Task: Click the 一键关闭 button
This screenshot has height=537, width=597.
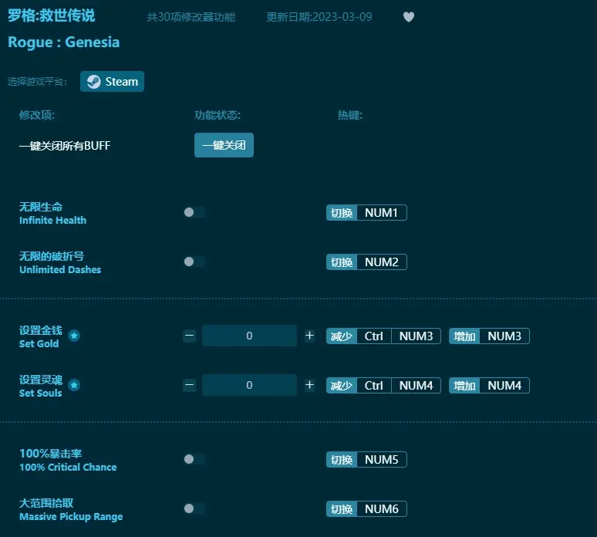Action: coord(224,145)
